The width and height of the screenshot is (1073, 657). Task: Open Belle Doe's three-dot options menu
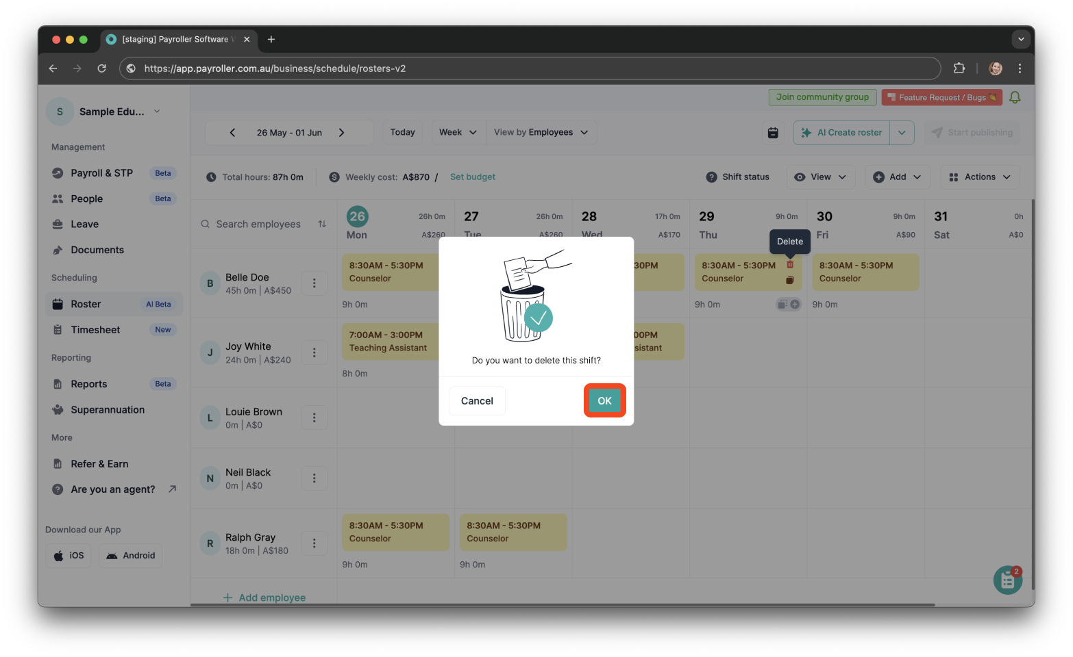click(x=314, y=283)
